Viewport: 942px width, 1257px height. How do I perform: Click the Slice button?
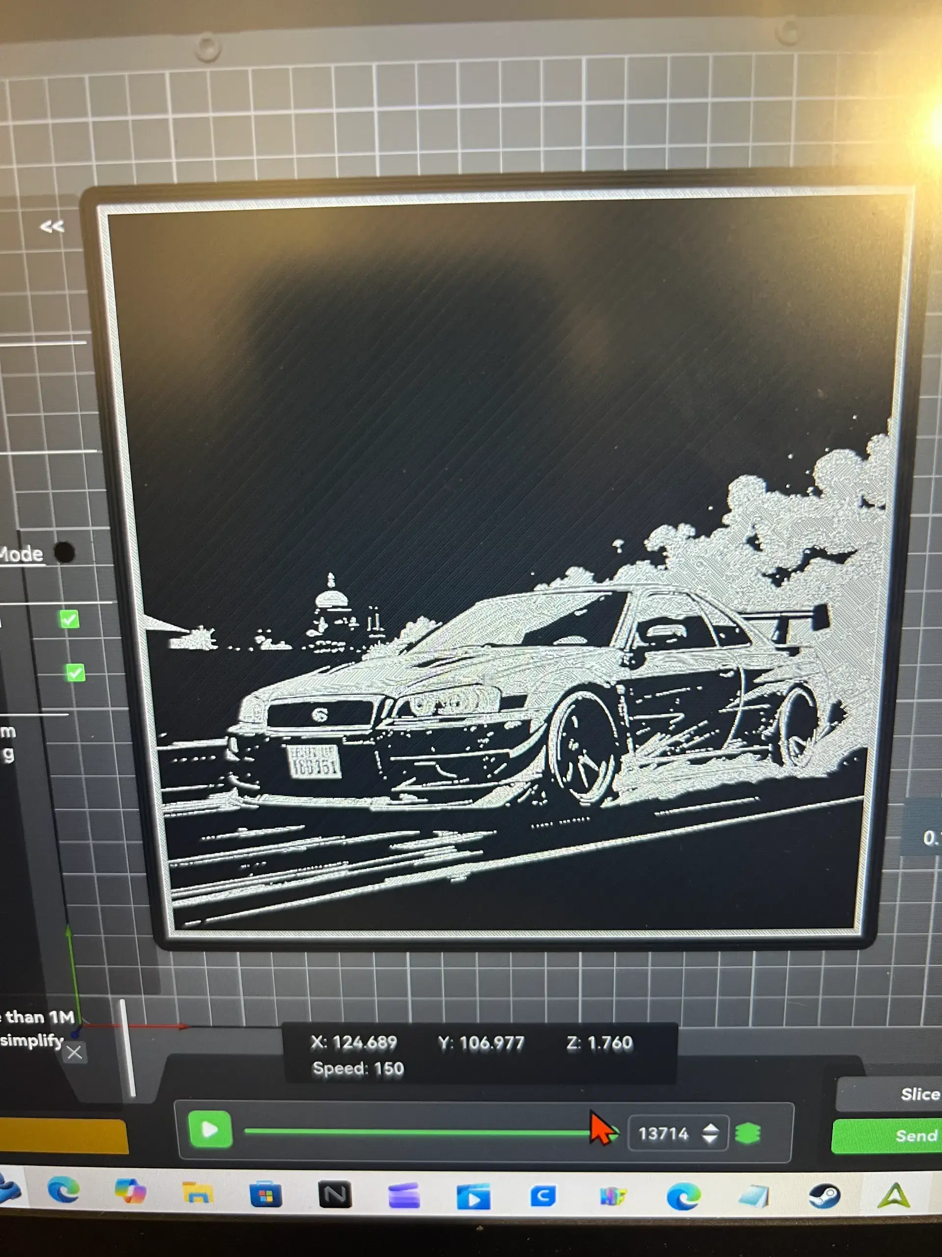[890, 1094]
